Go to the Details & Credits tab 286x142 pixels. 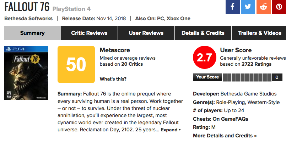(x=203, y=33)
